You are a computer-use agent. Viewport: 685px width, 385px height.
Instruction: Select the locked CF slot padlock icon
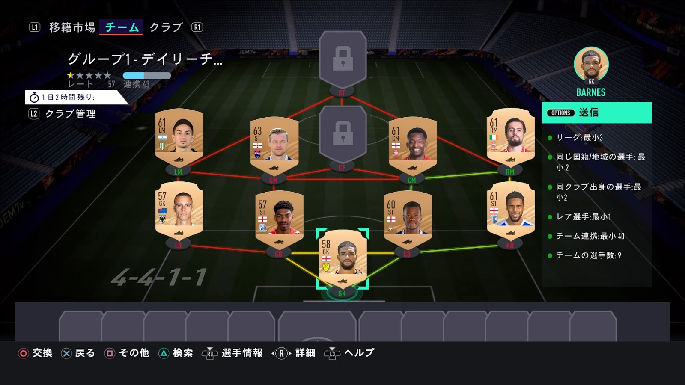click(342, 133)
